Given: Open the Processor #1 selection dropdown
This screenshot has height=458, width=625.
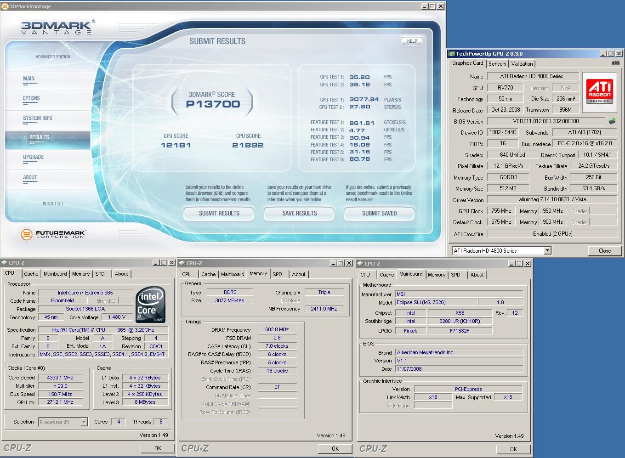Looking at the screenshot, I should pos(84,422).
